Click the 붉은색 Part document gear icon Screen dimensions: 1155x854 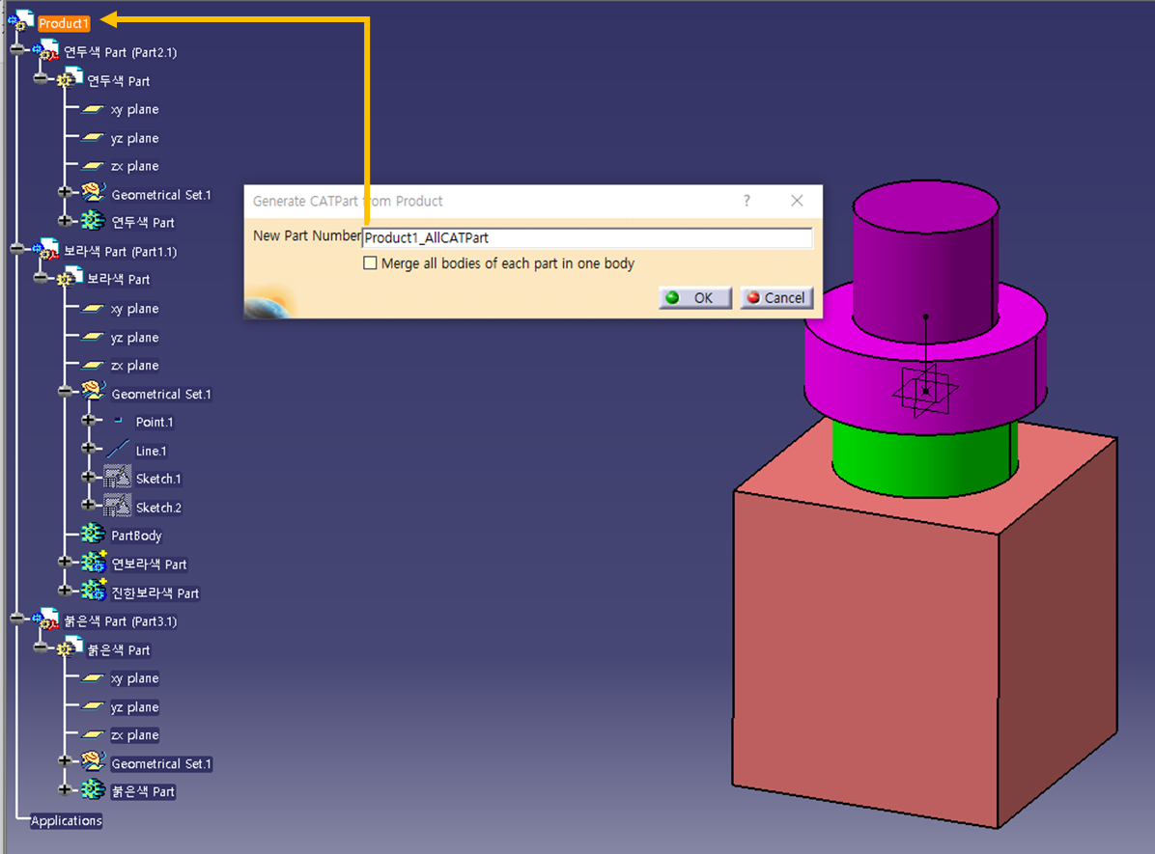coord(70,647)
